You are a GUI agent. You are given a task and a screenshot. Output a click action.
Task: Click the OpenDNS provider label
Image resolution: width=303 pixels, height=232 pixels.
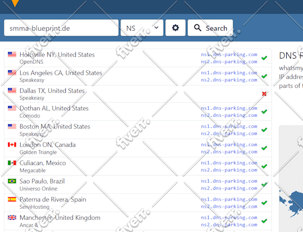[x=31, y=62]
